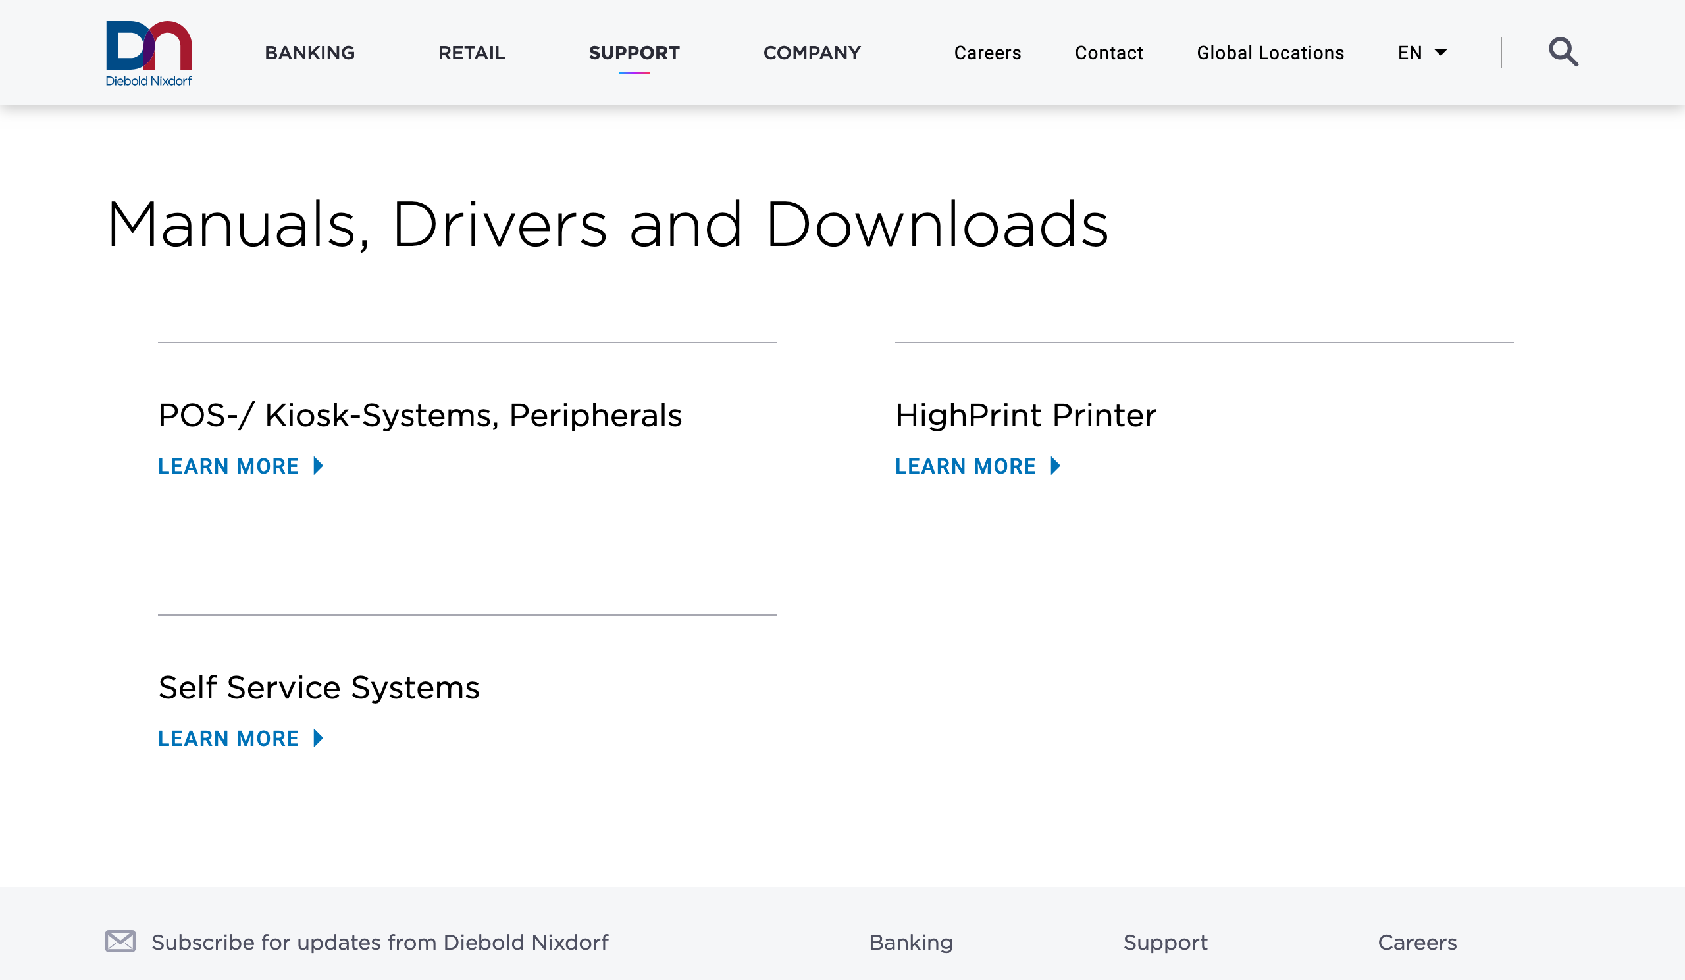Expand the EN language dropdown
Image resolution: width=1685 pixels, height=980 pixels.
click(x=1422, y=53)
